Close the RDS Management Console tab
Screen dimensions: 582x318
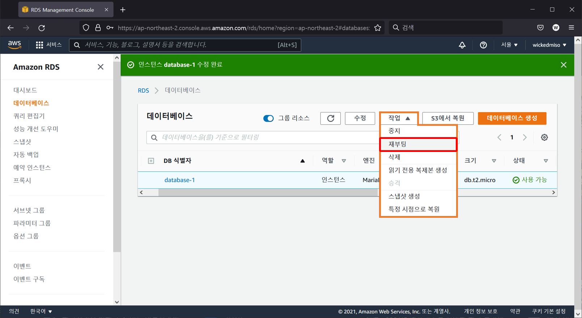click(x=106, y=10)
